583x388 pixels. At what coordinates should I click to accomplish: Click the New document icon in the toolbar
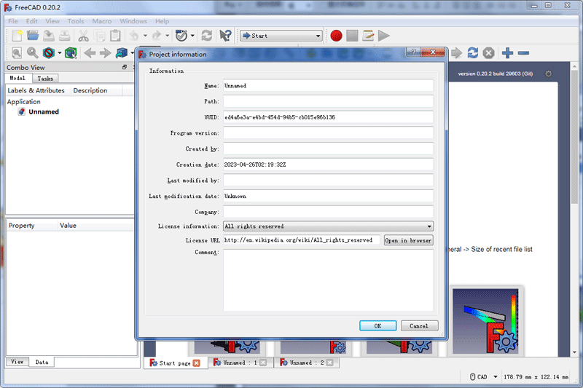16,35
